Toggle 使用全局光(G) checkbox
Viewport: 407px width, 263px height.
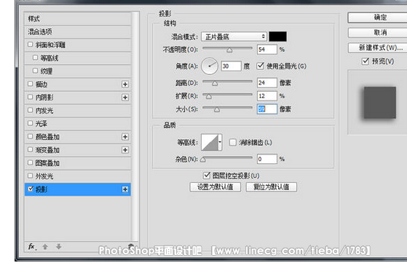point(261,66)
